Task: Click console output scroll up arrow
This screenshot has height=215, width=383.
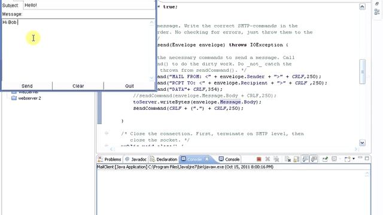Action: tap(367, 174)
